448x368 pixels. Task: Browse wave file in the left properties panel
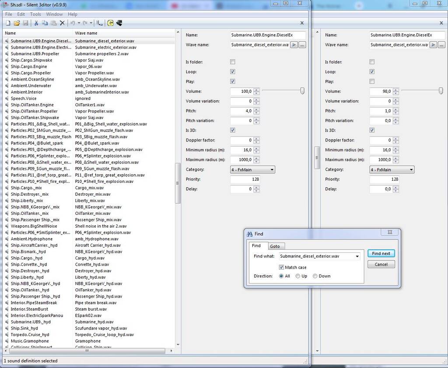coord(302,45)
